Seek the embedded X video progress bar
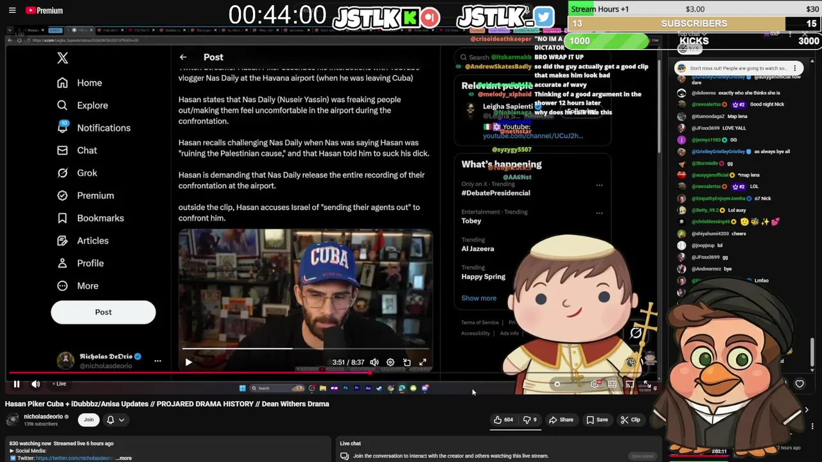The width and height of the screenshot is (822, 462). tap(306, 349)
